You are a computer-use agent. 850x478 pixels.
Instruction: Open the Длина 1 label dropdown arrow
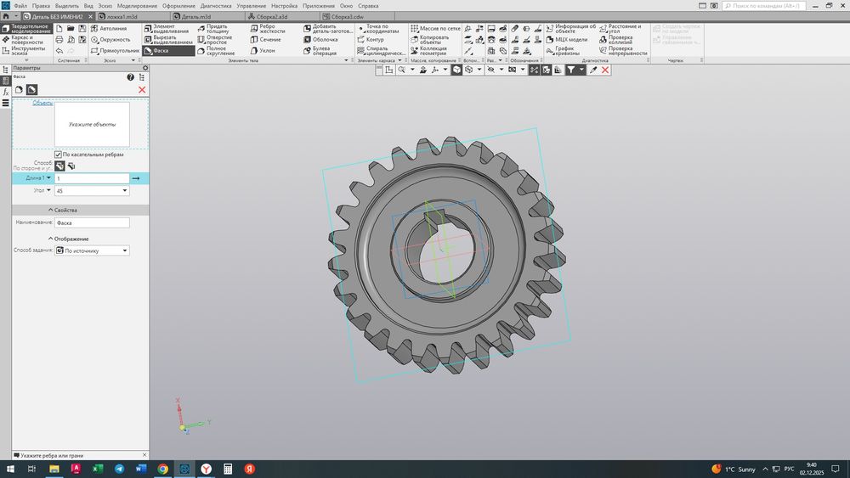coord(48,177)
